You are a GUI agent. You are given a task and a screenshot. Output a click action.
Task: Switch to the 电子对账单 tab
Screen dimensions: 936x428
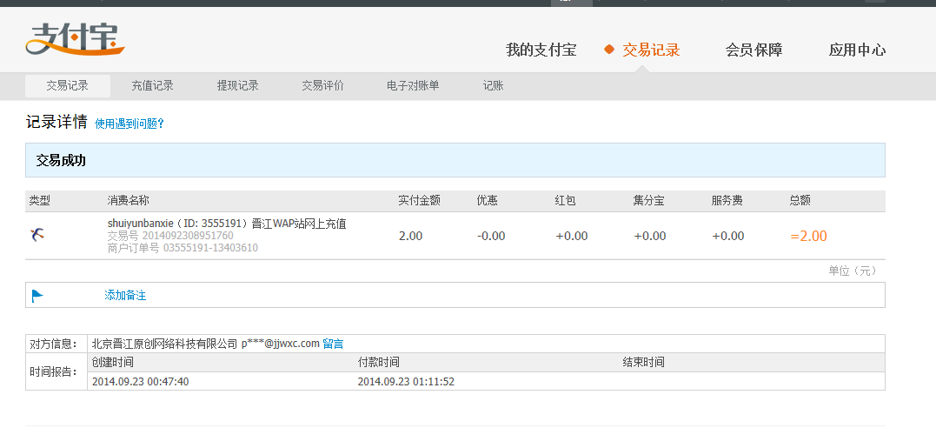(413, 86)
